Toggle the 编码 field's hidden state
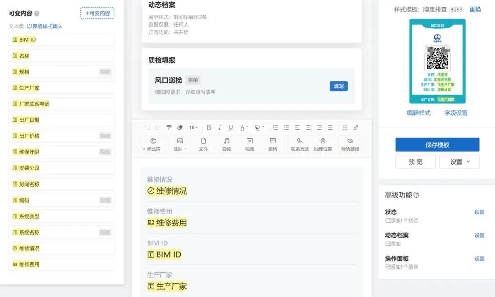495x297 pixels. (x=106, y=200)
